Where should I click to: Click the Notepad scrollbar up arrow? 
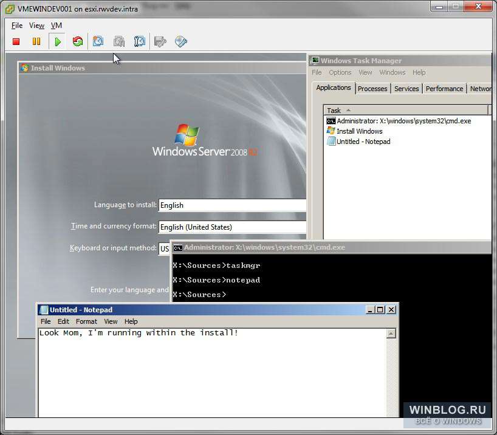click(391, 334)
